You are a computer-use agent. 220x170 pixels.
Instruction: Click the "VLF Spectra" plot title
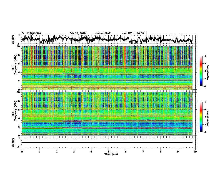[31, 33]
